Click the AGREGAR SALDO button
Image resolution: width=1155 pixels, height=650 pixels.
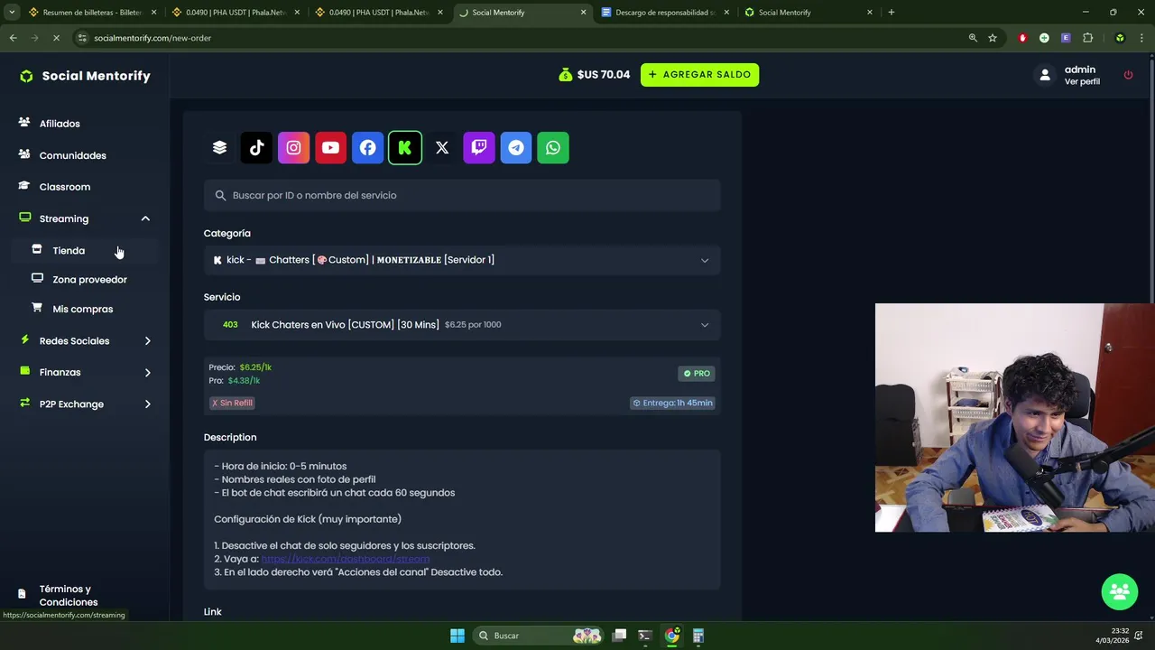(699, 75)
